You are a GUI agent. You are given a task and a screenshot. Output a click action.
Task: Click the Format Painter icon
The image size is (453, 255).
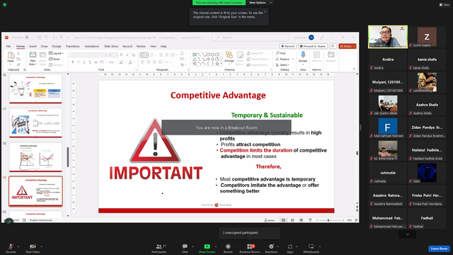tap(18, 64)
